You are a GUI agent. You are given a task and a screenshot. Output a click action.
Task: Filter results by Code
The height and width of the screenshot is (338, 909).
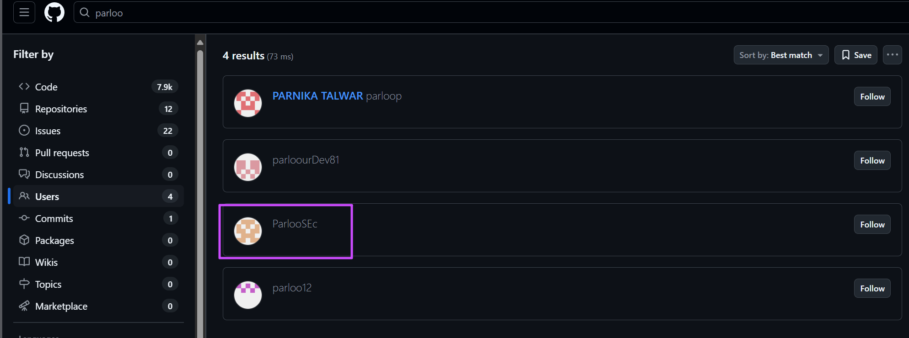click(x=46, y=87)
